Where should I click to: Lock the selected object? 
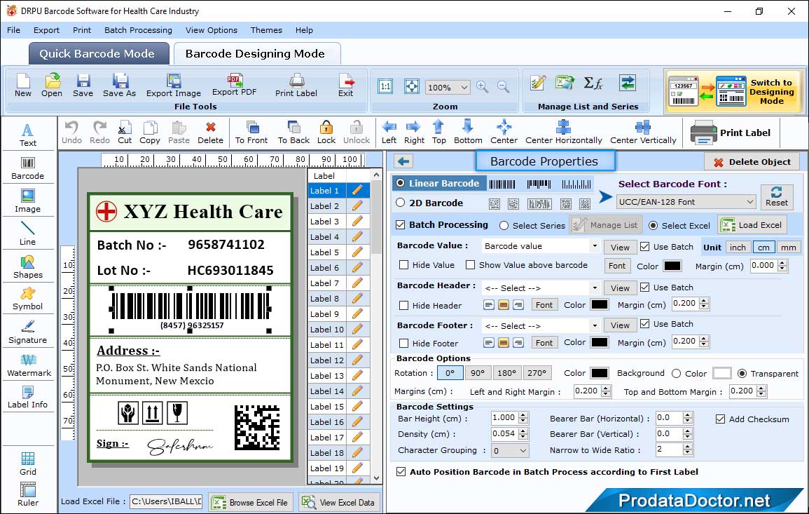tap(326, 133)
